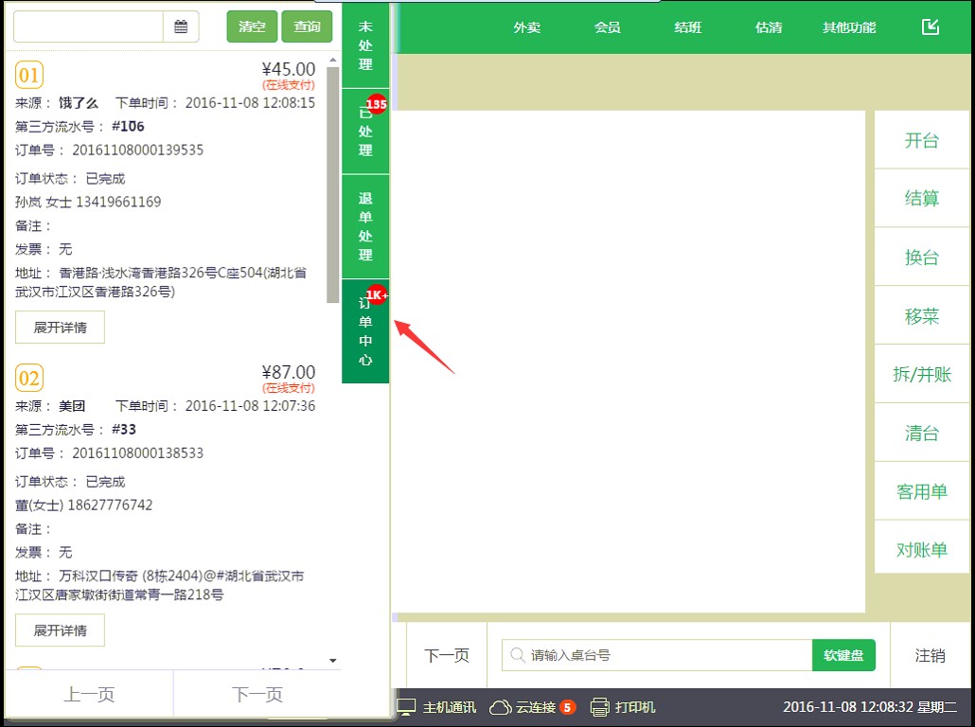Click the 云连接 cloud icon
Screen dimensions: 975x727
[500, 707]
